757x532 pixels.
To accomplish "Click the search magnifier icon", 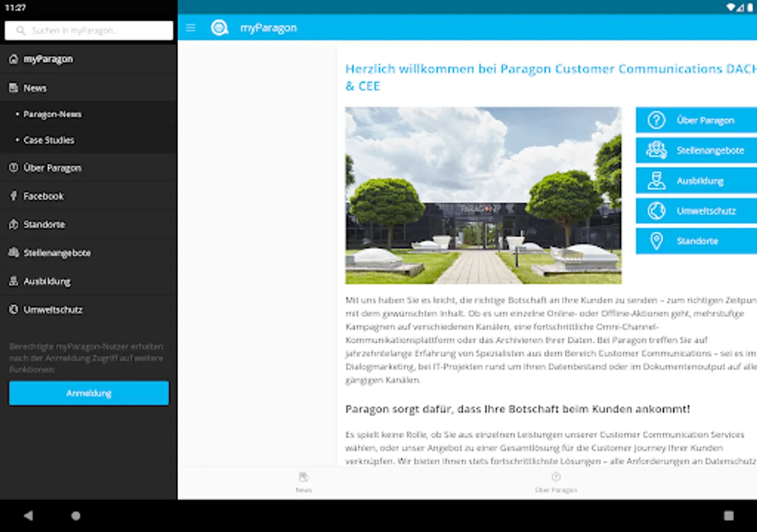I will [x=21, y=31].
